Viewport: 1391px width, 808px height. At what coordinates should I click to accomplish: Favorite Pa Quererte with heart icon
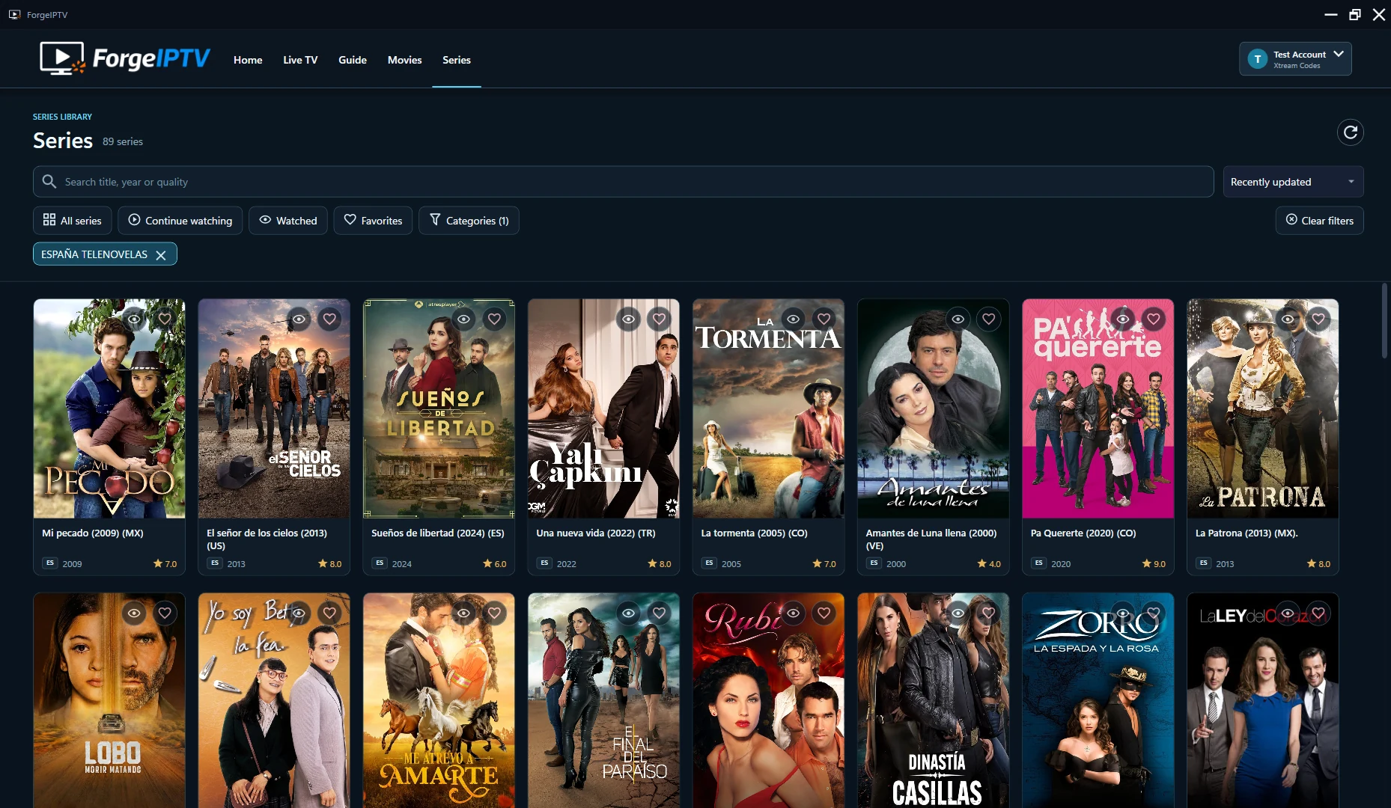[x=1153, y=319]
